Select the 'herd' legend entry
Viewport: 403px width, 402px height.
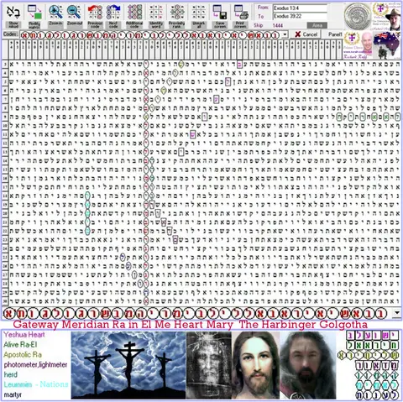point(10,374)
